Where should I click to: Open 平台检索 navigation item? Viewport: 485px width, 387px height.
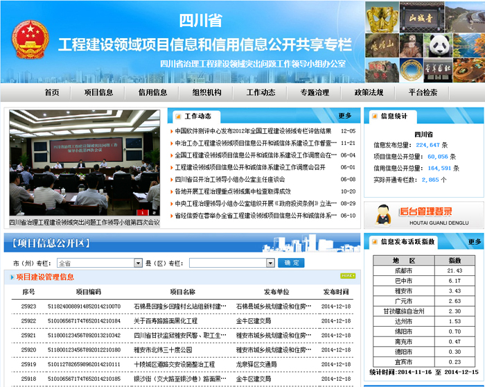(423, 92)
